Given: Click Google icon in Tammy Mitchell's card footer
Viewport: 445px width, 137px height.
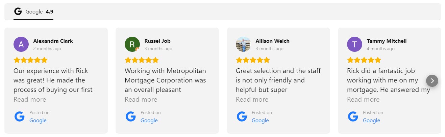Looking at the screenshot, I should pos(353,116).
